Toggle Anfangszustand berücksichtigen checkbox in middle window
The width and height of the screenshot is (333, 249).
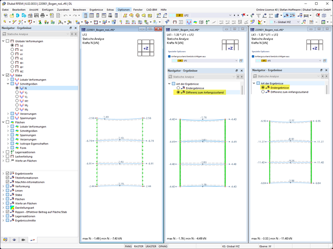tap(169, 56)
